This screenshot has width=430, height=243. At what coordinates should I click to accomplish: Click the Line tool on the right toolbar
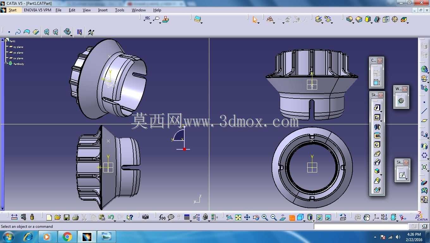pyautogui.click(x=424, y=111)
